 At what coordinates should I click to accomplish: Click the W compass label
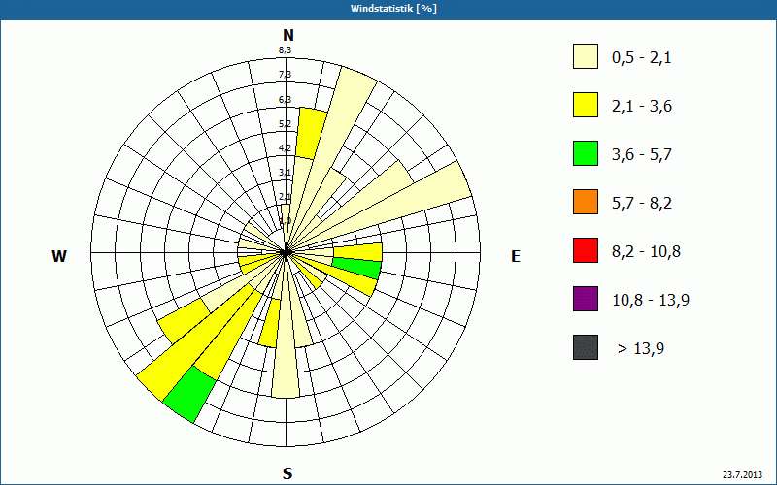59,256
